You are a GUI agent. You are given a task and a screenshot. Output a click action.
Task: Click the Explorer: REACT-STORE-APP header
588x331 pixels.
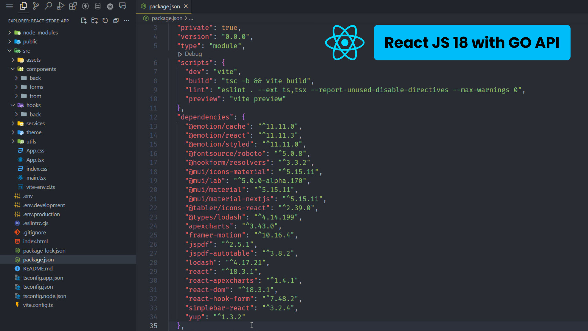[39, 21]
